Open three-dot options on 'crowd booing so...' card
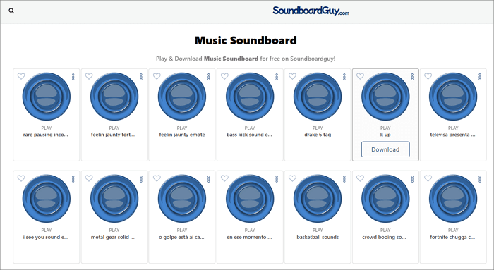The height and width of the screenshot is (270, 494). 412,179
